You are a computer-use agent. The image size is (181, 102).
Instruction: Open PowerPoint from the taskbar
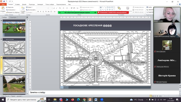90,99
